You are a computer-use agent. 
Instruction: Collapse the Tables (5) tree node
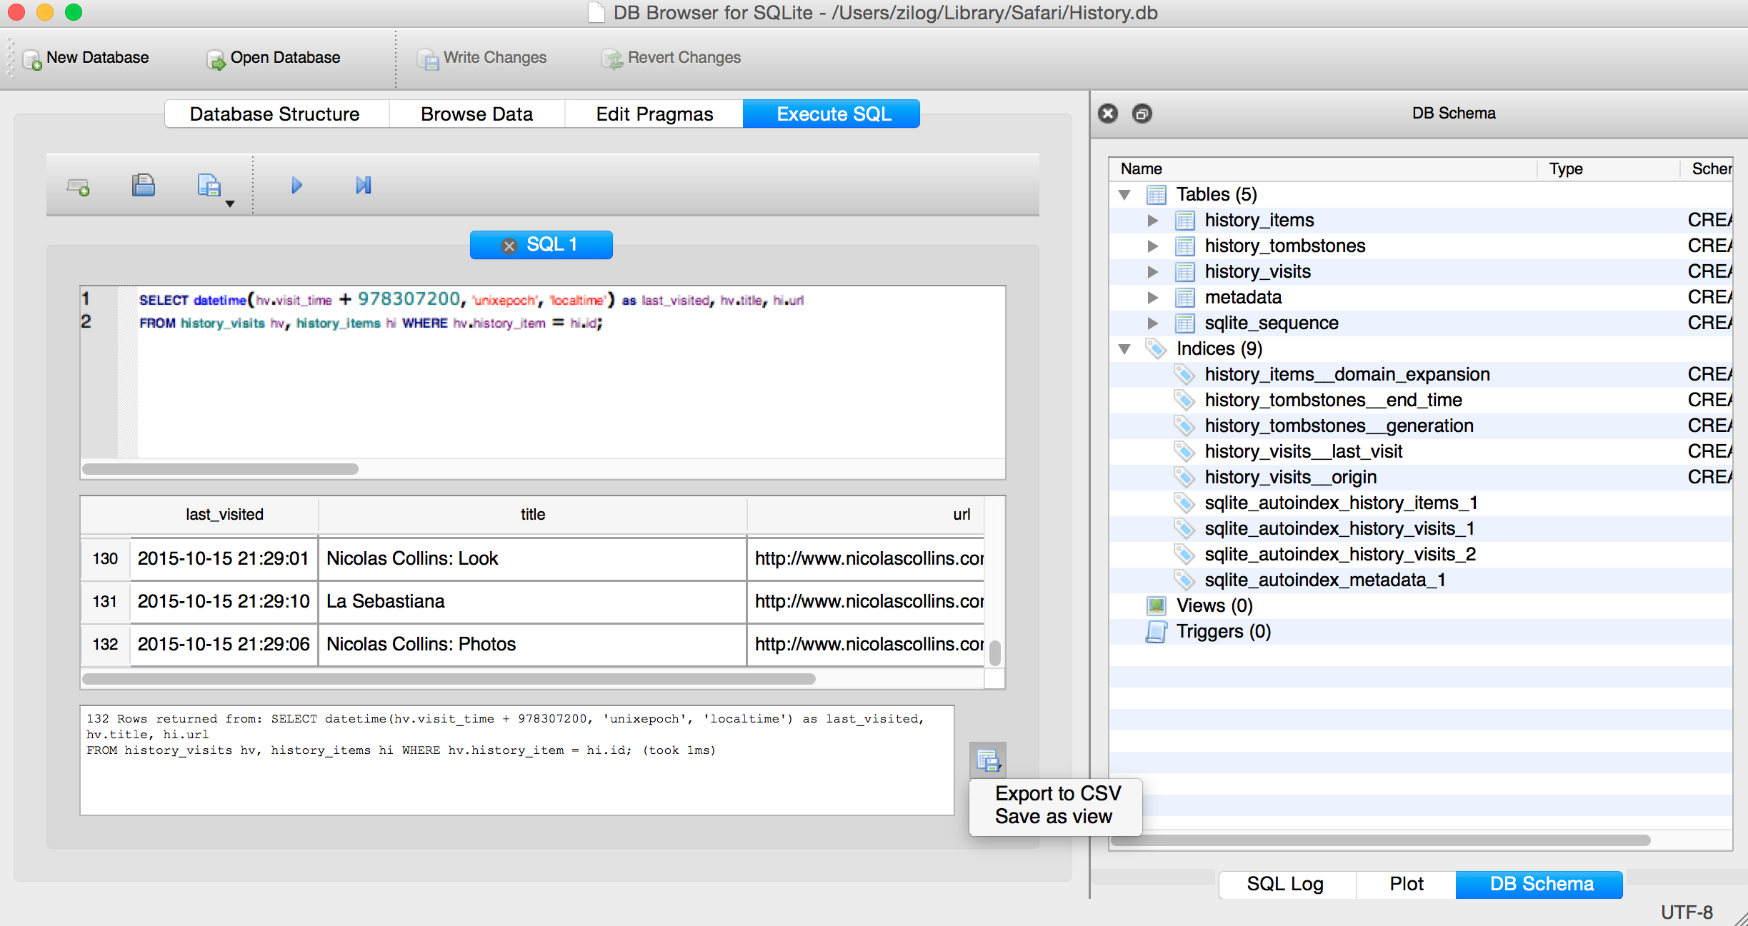pyautogui.click(x=1124, y=194)
